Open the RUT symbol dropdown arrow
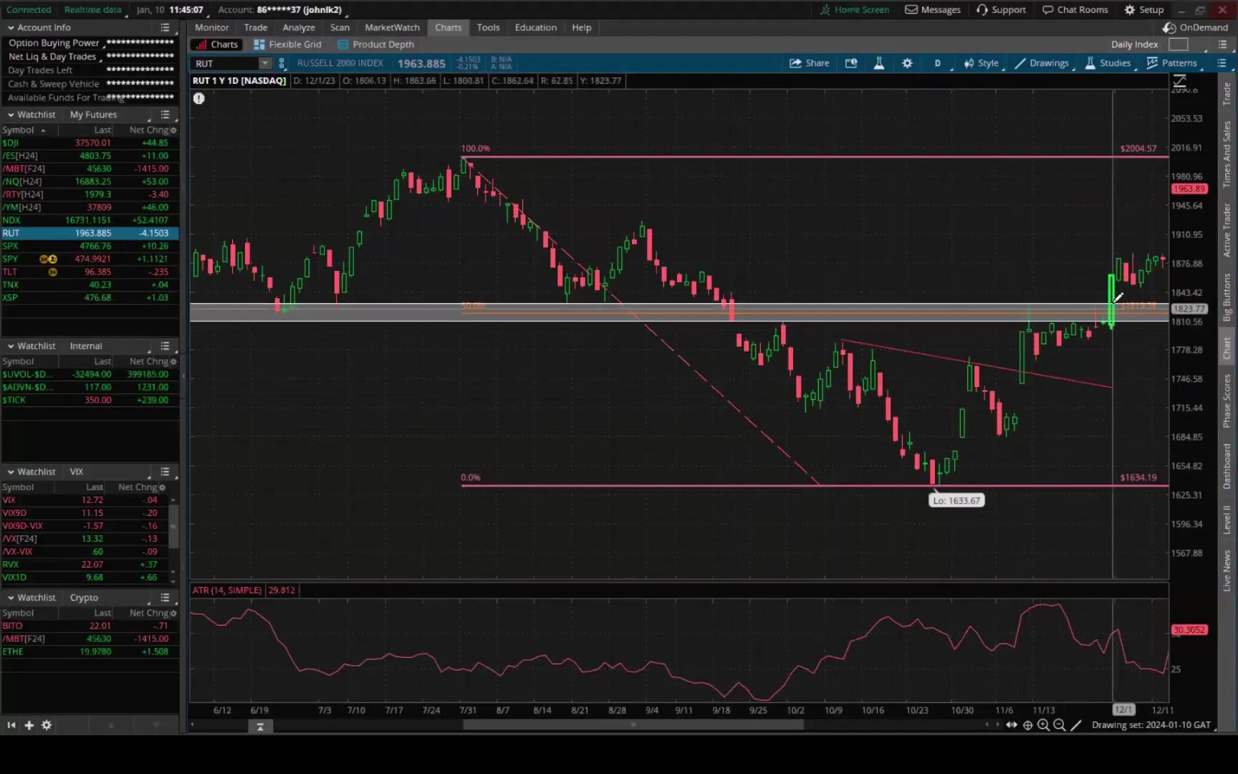1238x774 pixels. pos(265,63)
